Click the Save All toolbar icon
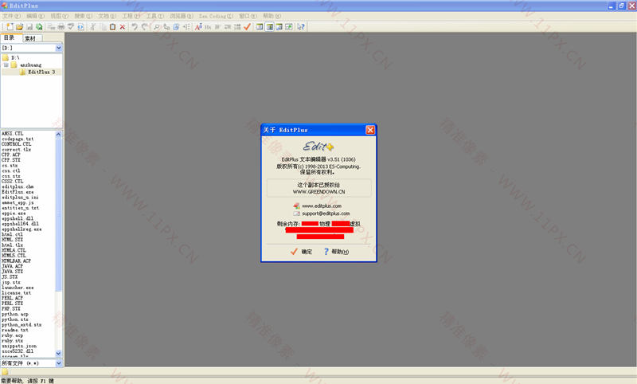The image size is (637, 384). 39,27
